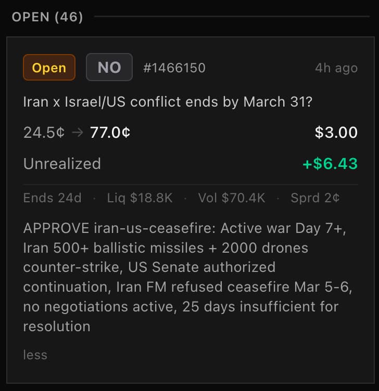Collapse the OPEN (46) section header

pos(47,17)
